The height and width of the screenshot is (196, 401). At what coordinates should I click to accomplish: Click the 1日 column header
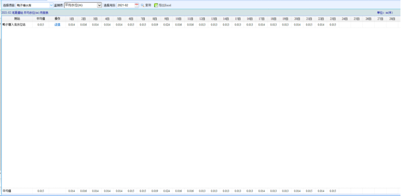click(x=72, y=19)
